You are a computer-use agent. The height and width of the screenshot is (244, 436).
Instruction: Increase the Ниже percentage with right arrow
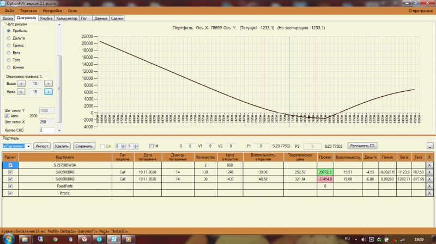pos(49,92)
